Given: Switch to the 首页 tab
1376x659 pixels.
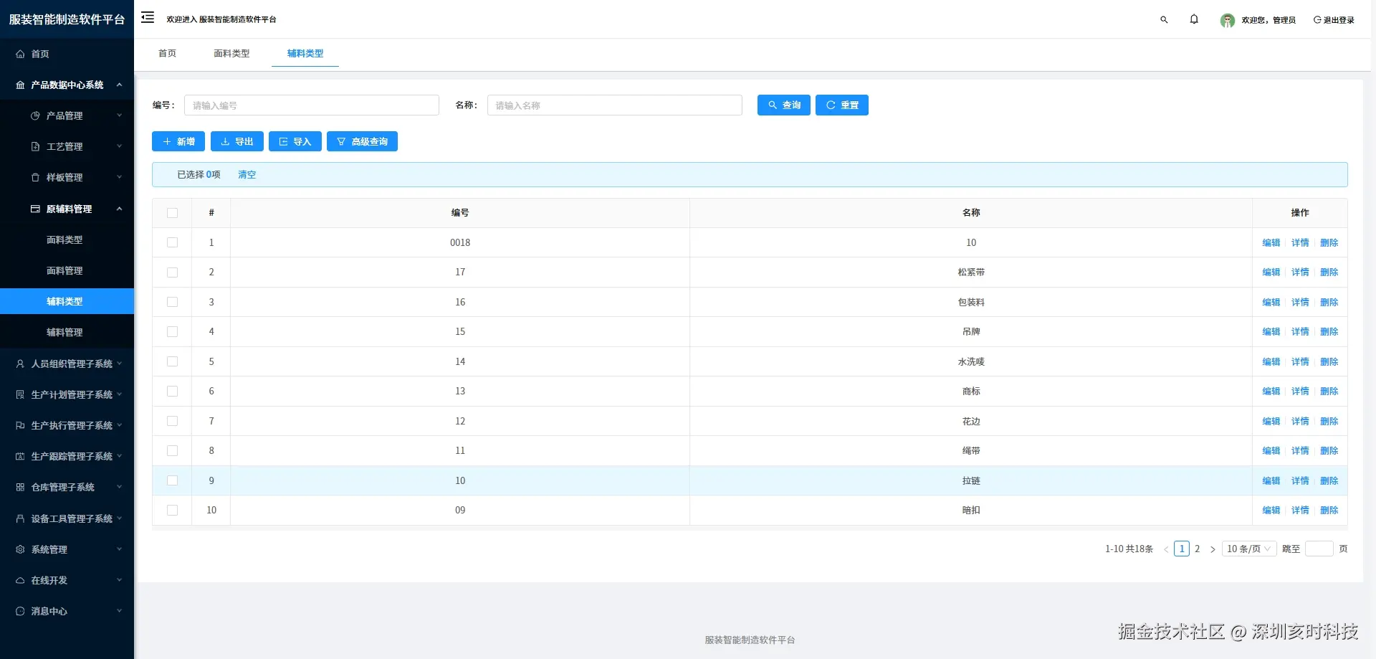Looking at the screenshot, I should 167,53.
